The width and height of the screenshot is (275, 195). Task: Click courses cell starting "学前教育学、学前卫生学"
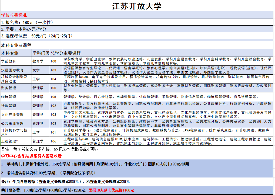point(168,61)
